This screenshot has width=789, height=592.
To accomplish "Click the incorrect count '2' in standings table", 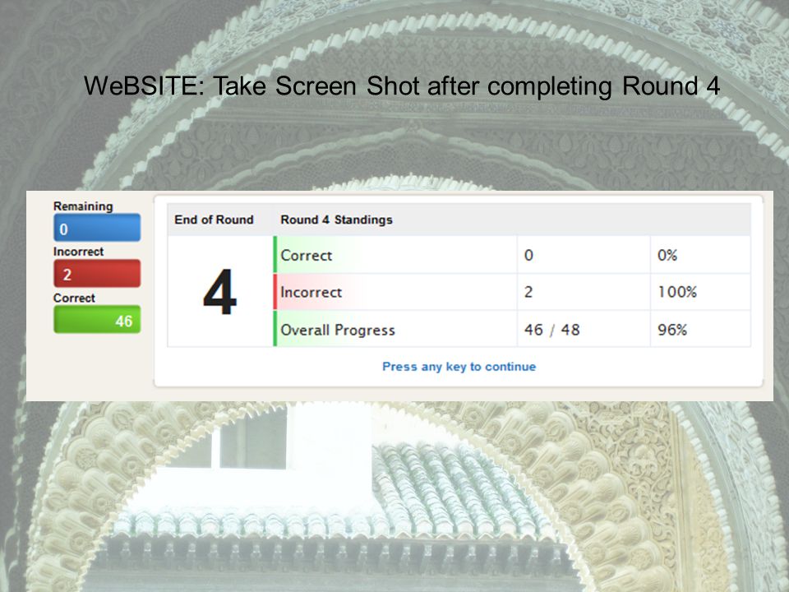I will tap(528, 292).
